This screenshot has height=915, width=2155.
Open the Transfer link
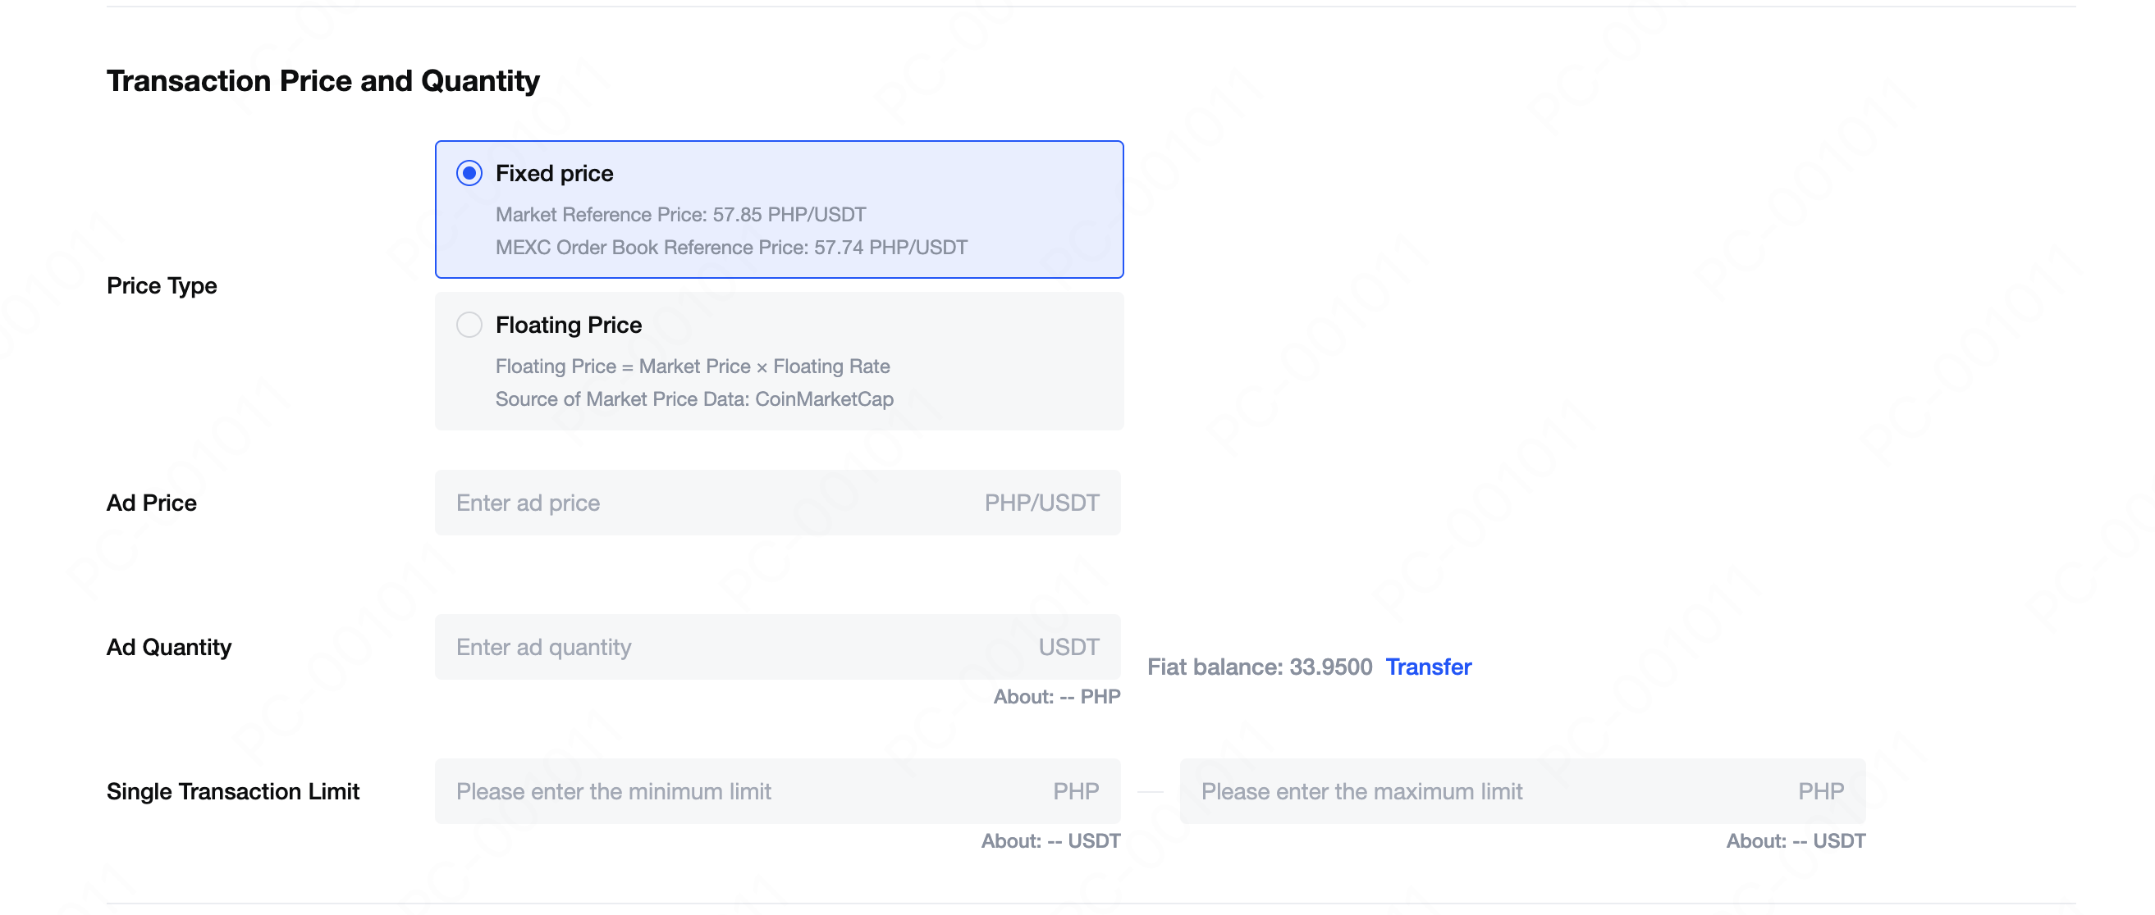point(1428,667)
